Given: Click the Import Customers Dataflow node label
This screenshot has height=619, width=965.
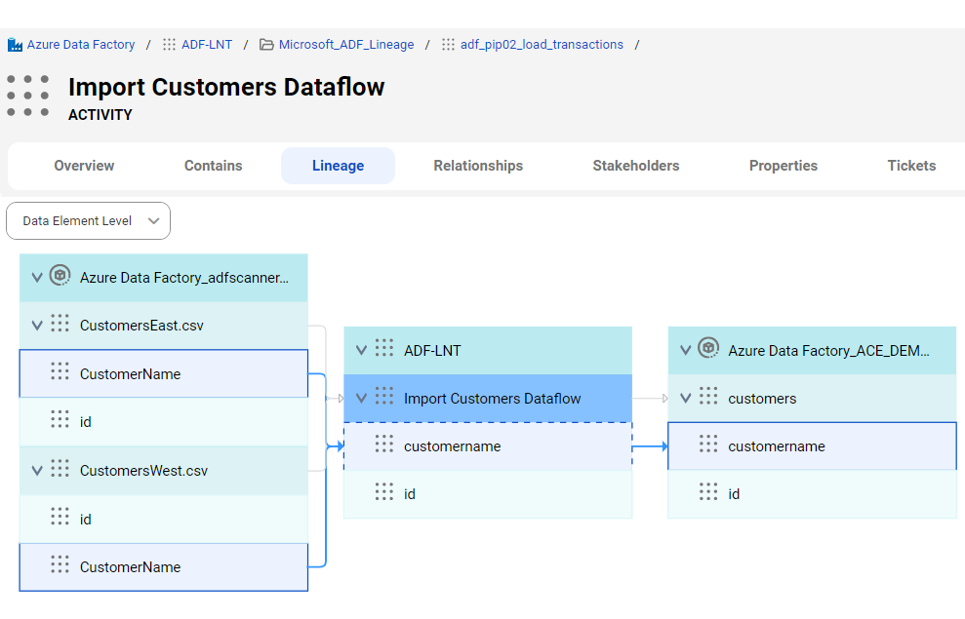Looking at the screenshot, I should click(493, 399).
